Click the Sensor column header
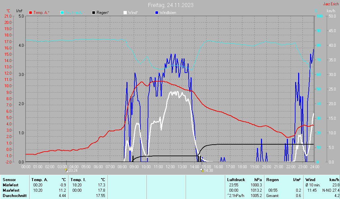 point(9,180)
